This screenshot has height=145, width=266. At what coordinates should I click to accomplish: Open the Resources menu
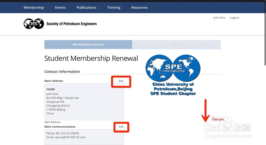point(139,7)
